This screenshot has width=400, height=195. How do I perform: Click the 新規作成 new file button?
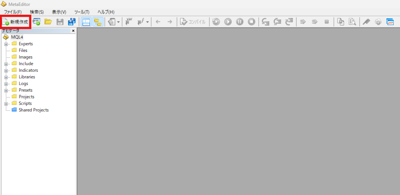[x=15, y=22]
